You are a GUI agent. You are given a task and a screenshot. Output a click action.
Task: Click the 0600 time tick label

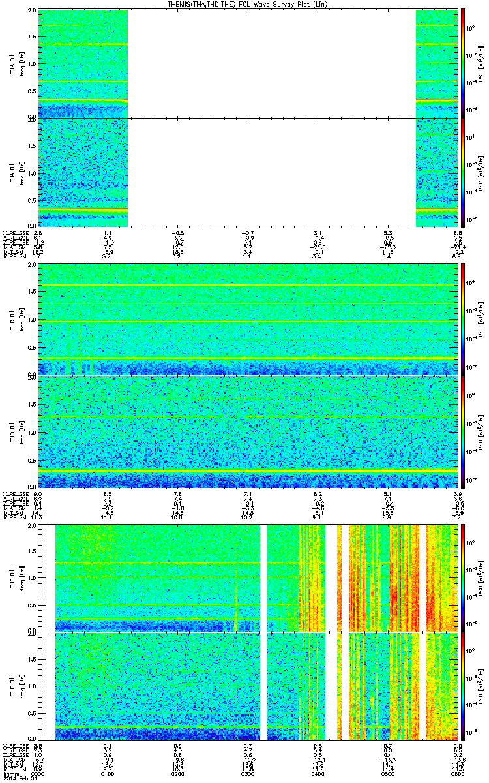(x=458, y=775)
